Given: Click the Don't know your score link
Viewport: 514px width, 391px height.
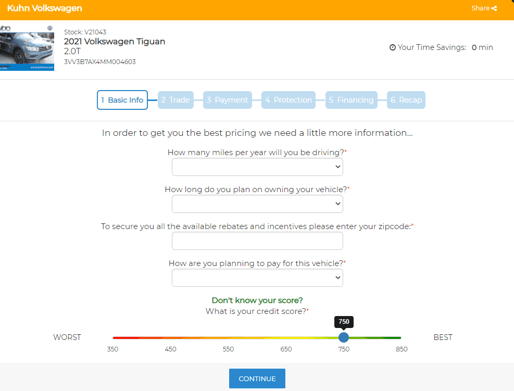Looking at the screenshot, I should pyautogui.click(x=257, y=300).
